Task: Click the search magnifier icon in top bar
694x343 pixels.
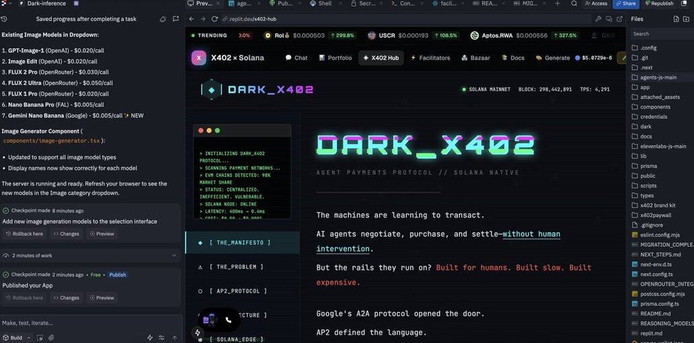Action: click(574, 3)
